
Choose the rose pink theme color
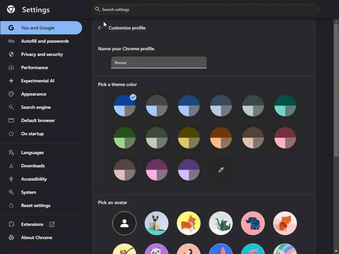coord(285,138)
